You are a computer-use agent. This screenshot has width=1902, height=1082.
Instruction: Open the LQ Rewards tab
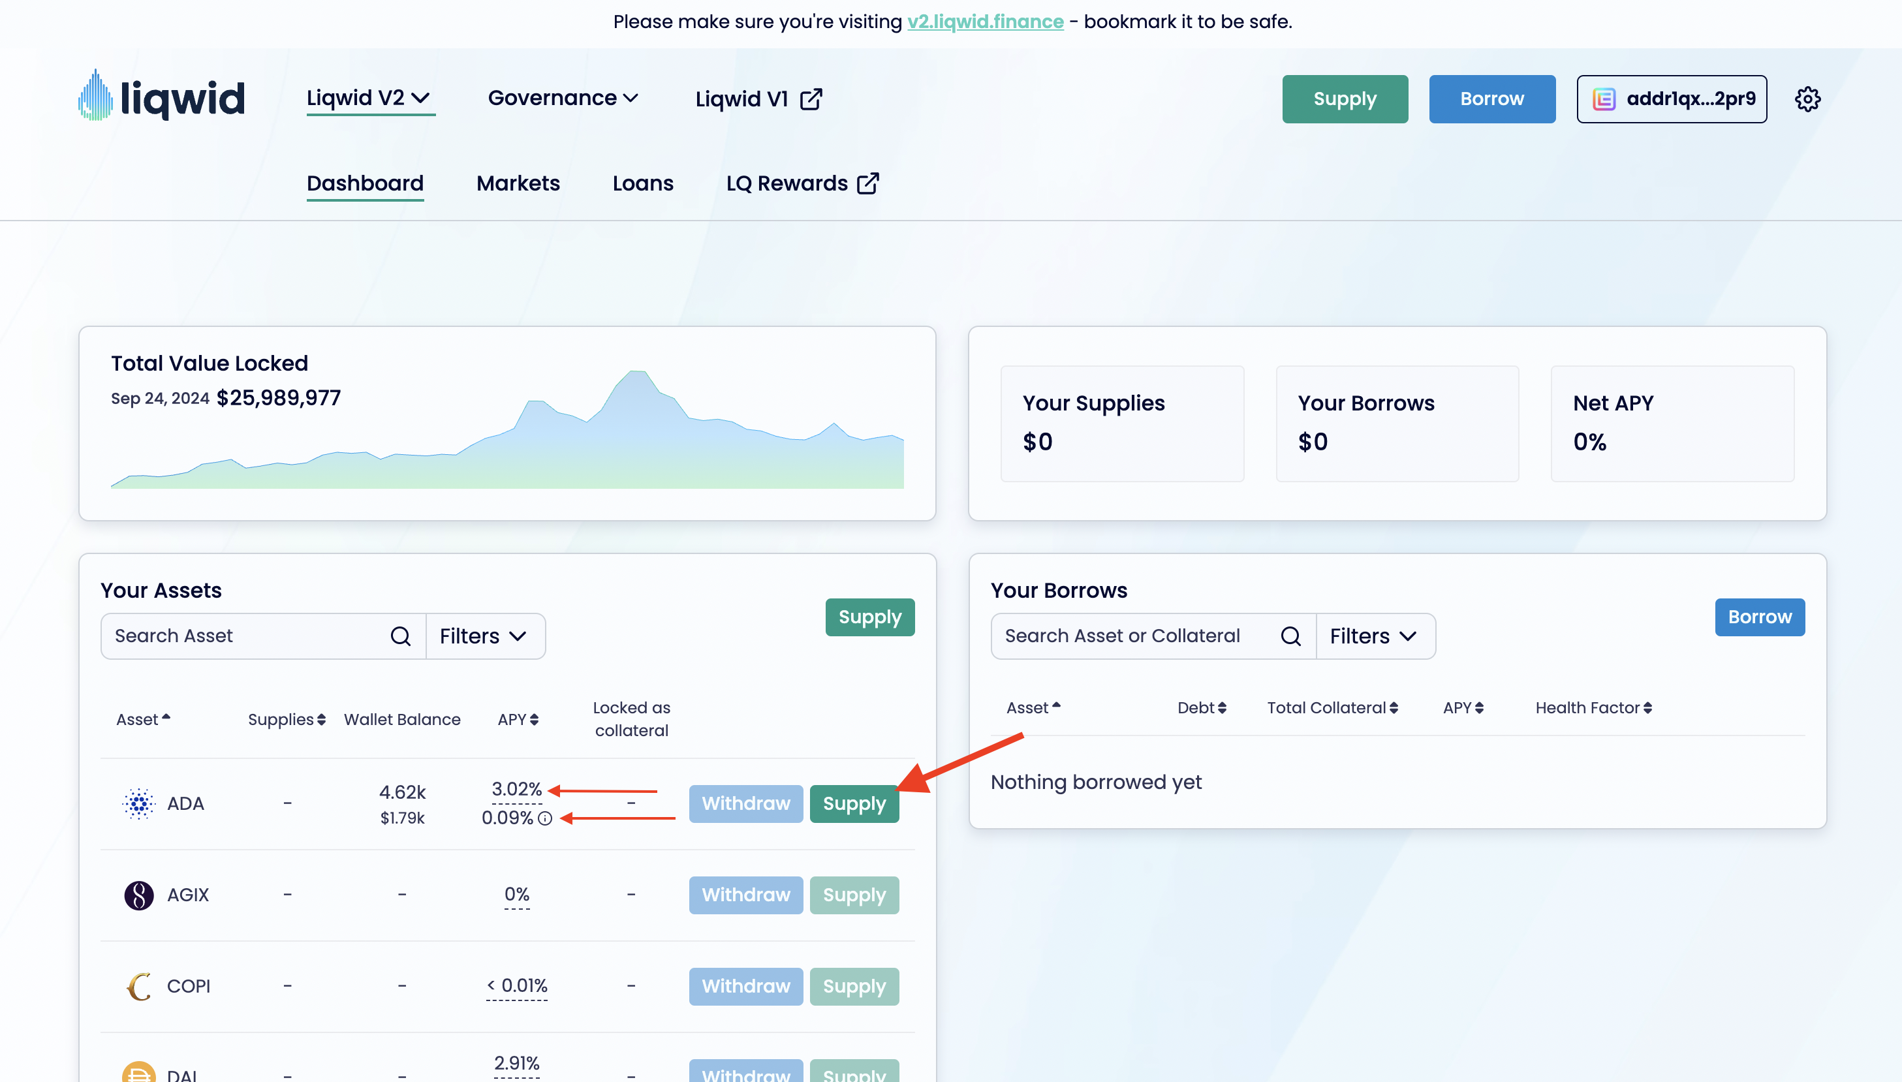click(803, 183)
